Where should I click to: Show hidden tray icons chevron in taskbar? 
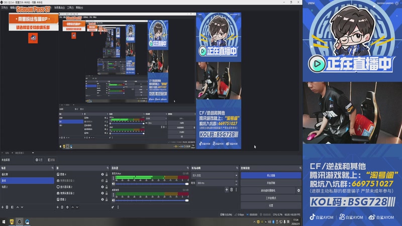[254, 222]
